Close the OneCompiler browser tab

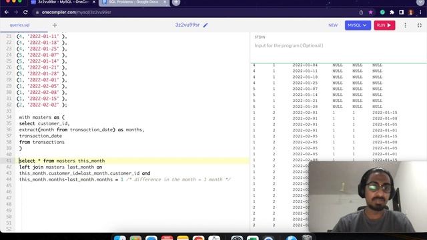[x=94, y=2]
